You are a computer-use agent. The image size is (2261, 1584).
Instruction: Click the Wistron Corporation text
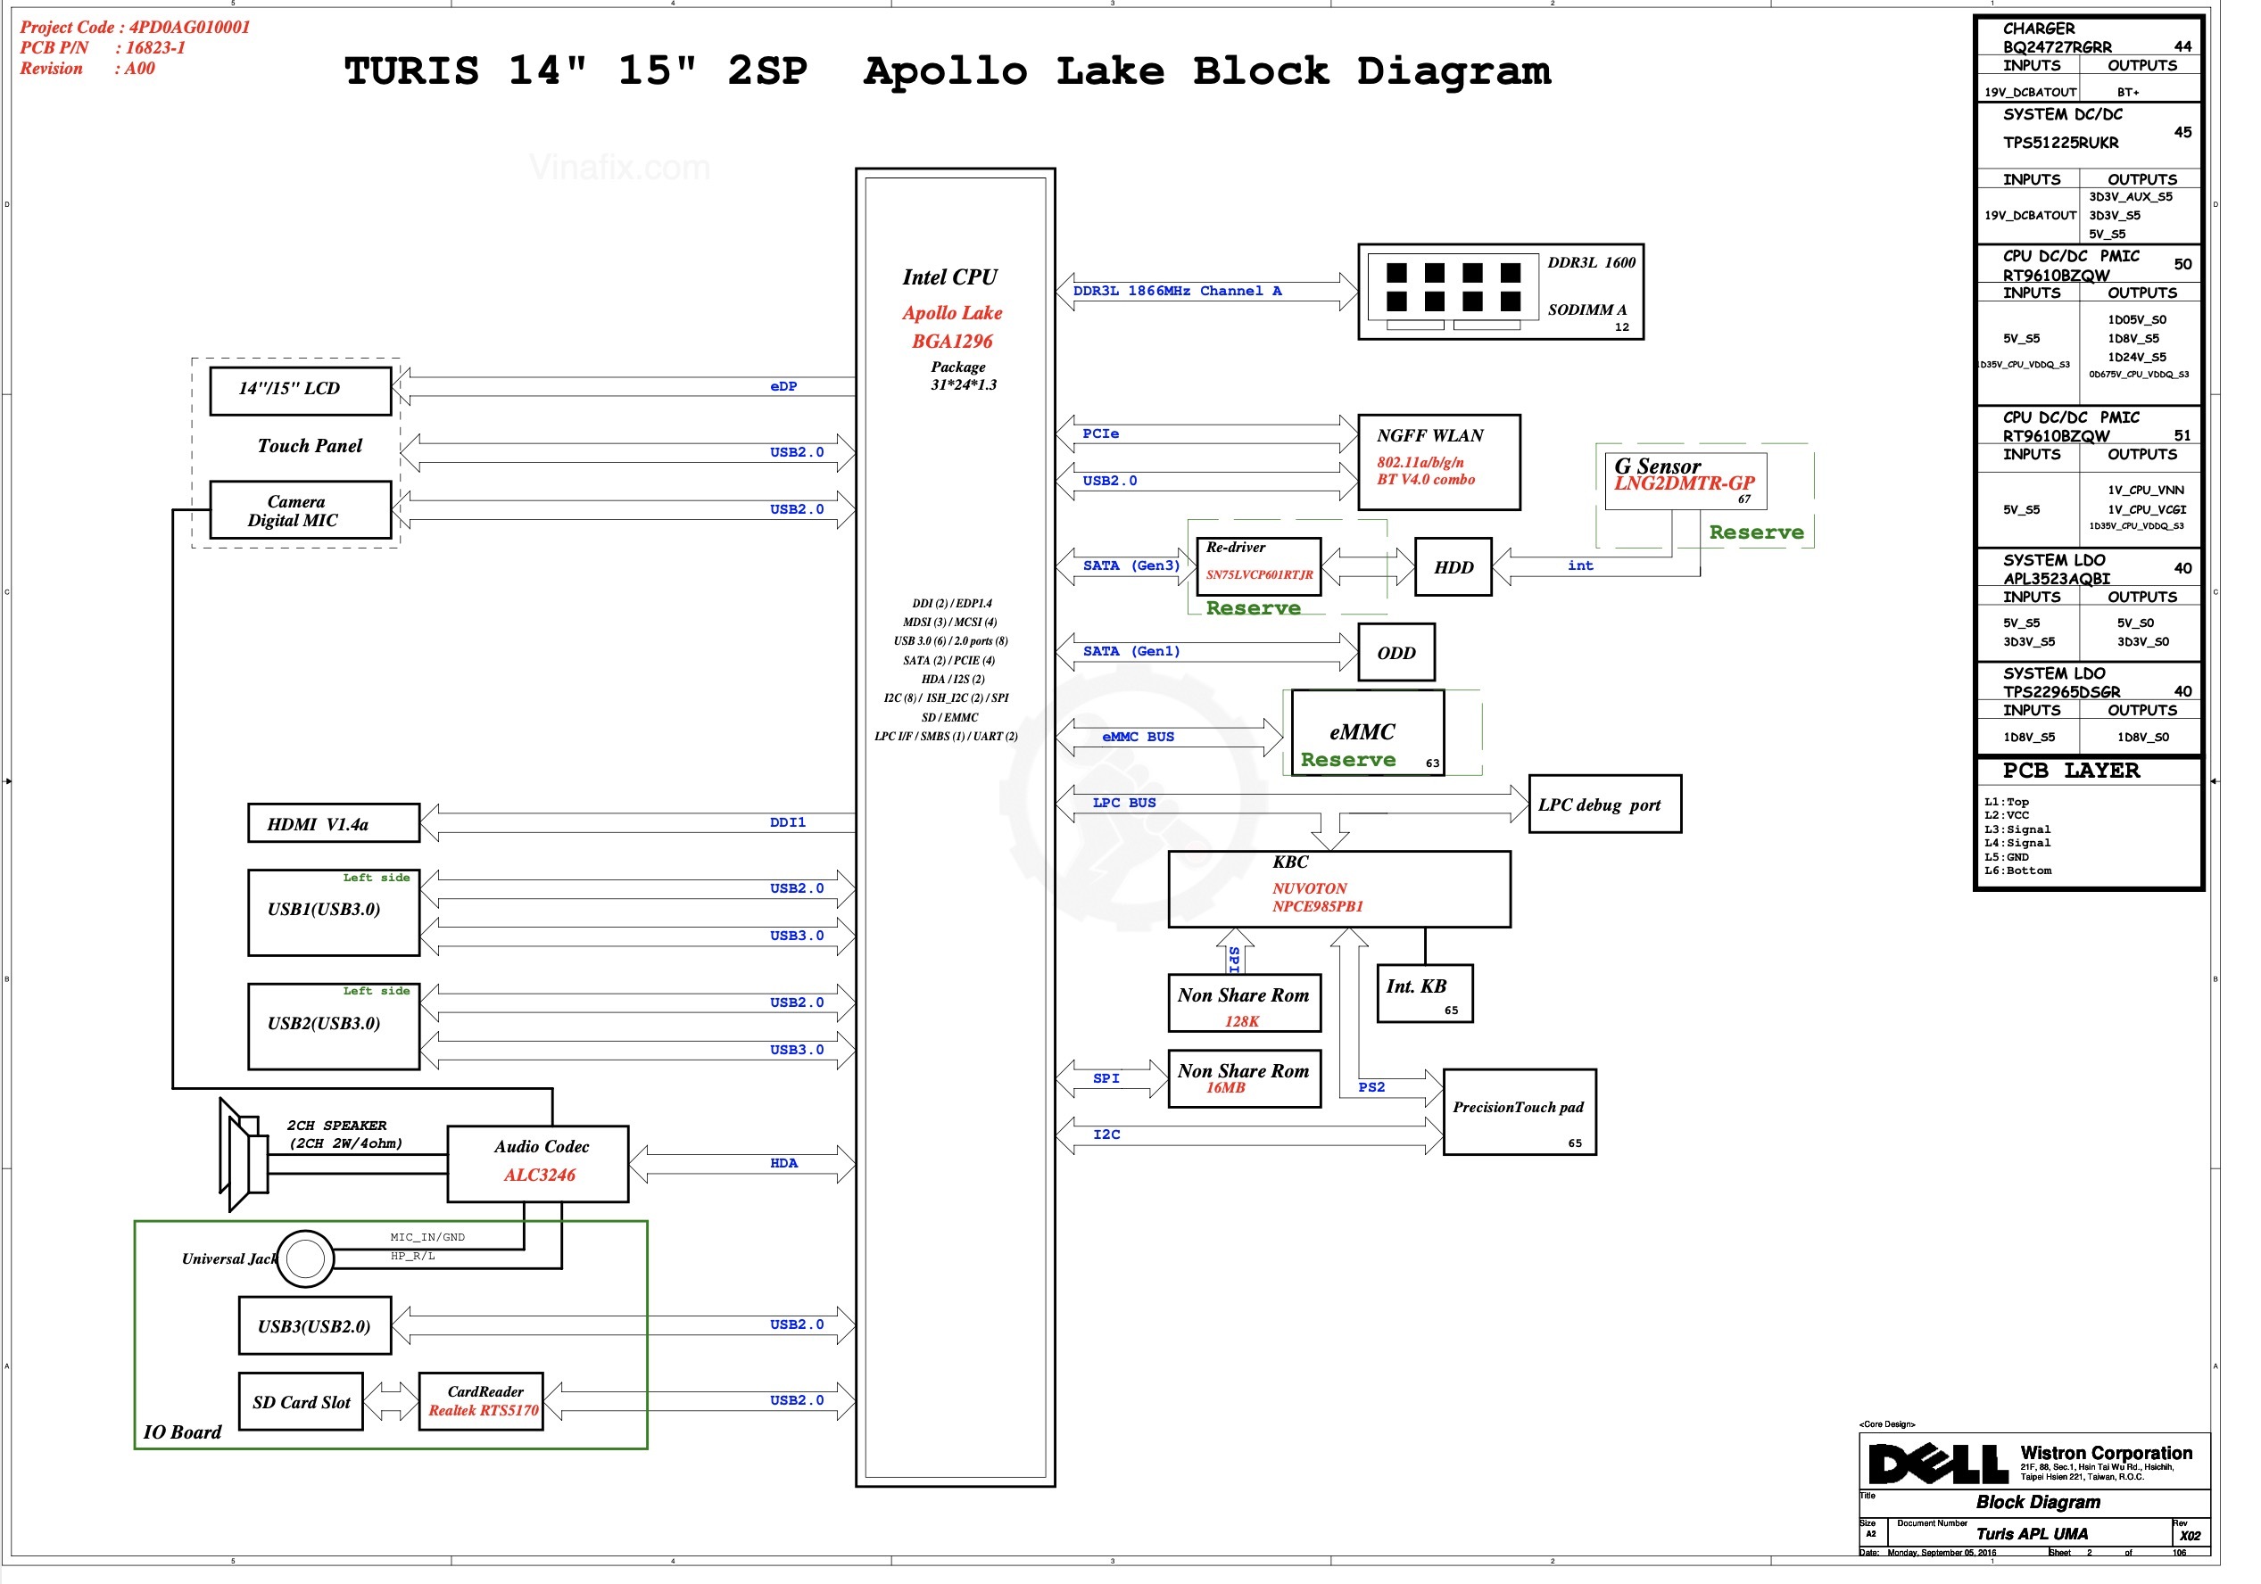pos(2107,1452)
